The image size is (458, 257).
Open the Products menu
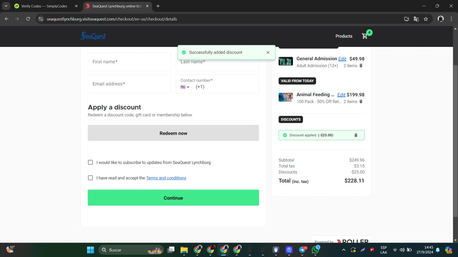pyautogui.click(x=344, y=36)
